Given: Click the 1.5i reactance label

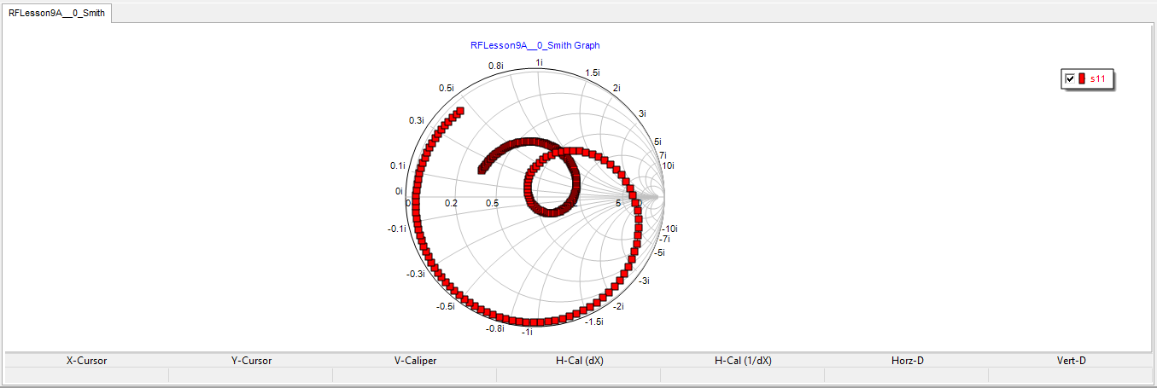Looking at the screenshot, I should (x=592, y=72).
